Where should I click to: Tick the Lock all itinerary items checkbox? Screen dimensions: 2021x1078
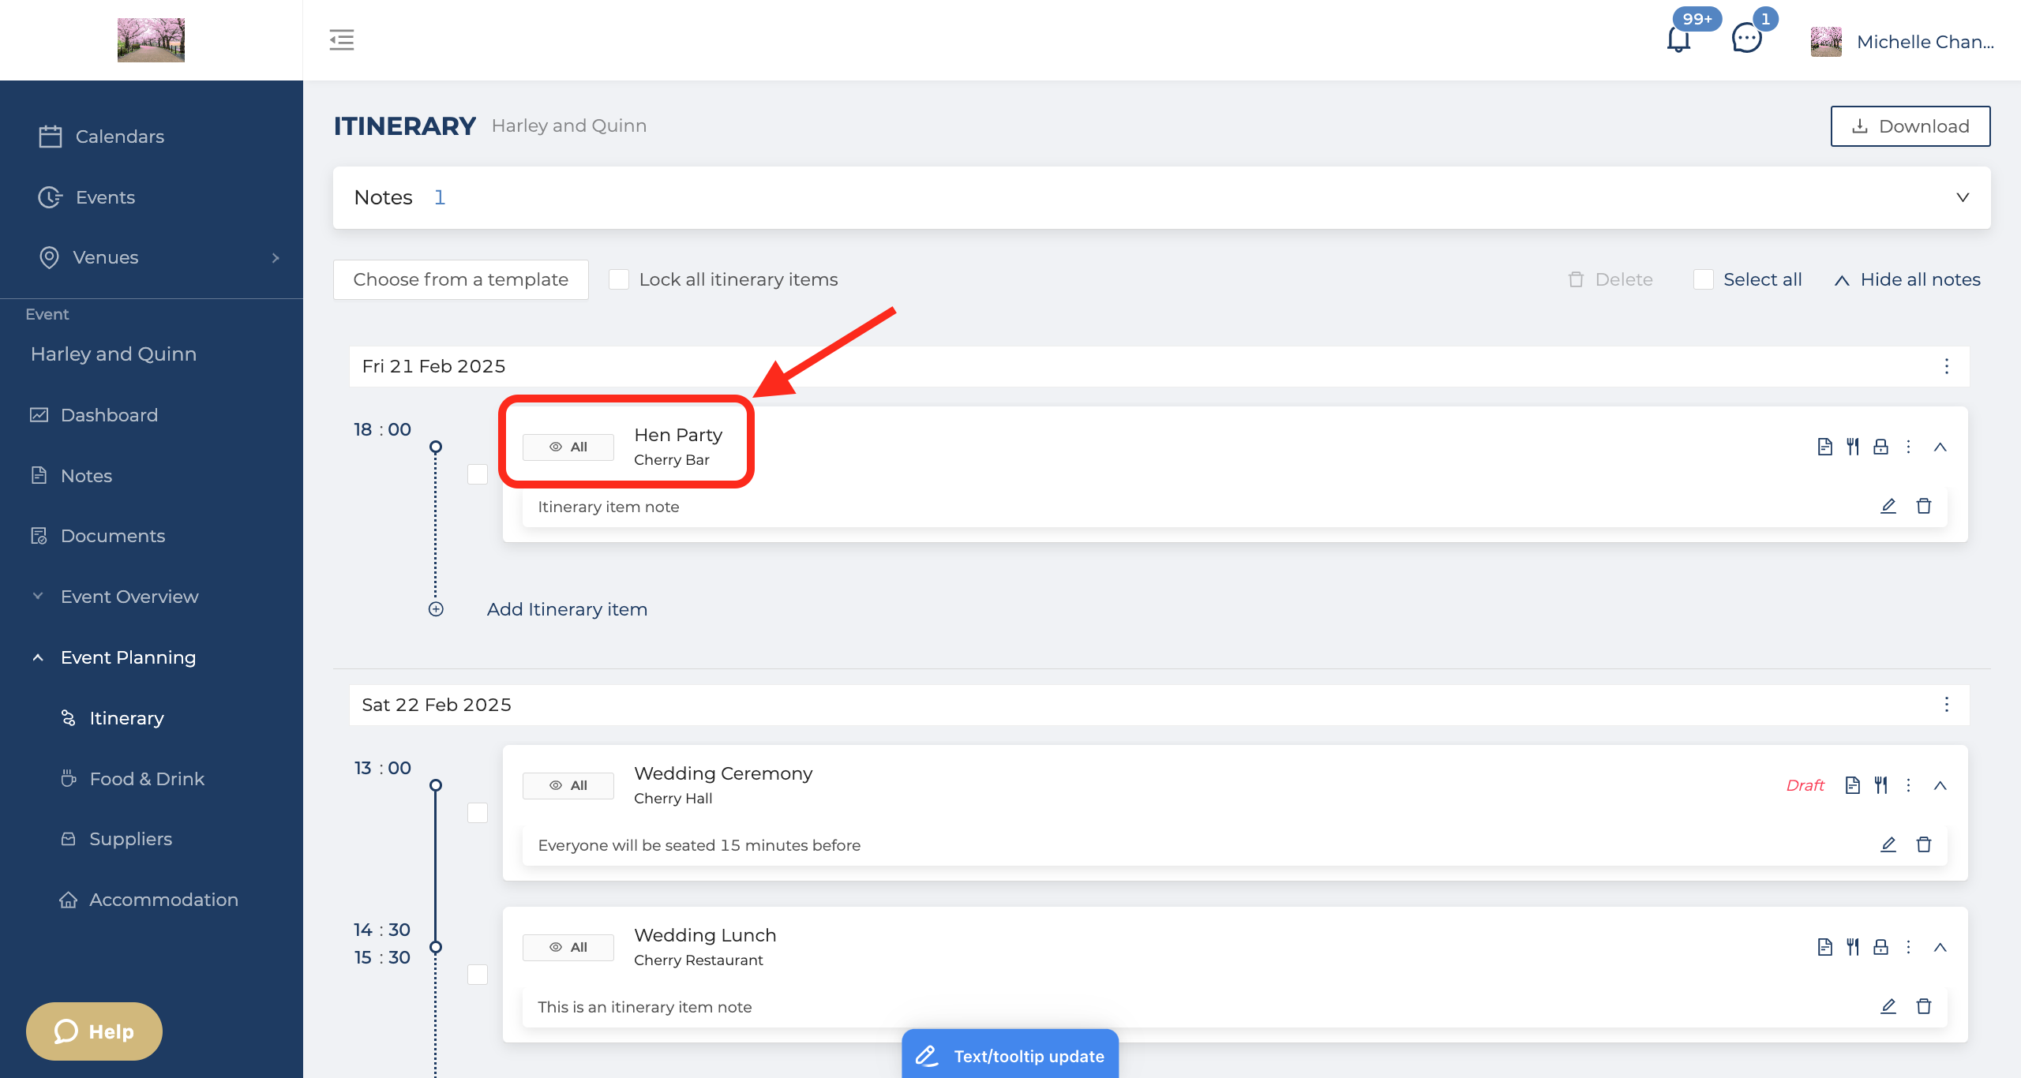[619, 279]
